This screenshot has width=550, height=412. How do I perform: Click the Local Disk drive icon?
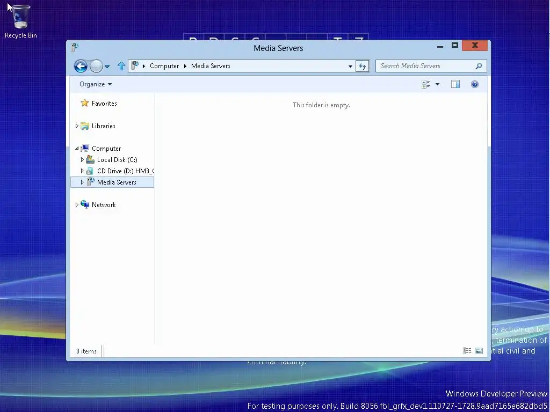tap(90, 159)
